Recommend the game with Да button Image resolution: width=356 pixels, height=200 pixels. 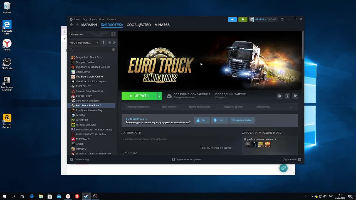(x=202, y=120)
